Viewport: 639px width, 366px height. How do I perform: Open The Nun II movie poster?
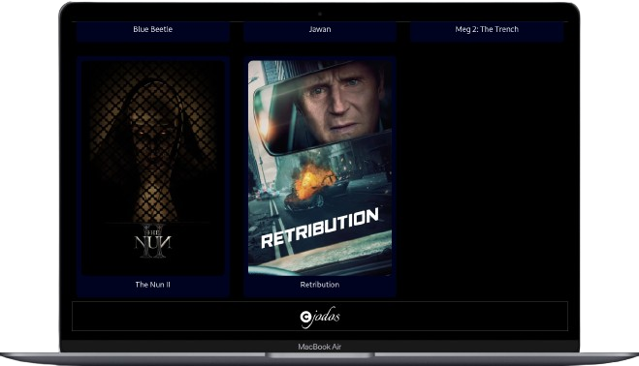153,168
